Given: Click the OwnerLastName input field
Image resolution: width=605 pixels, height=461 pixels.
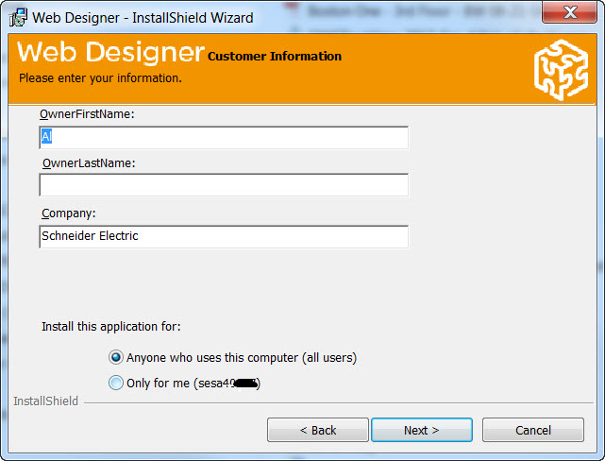Looking at the screenshot, I should [x=224, y=185].
